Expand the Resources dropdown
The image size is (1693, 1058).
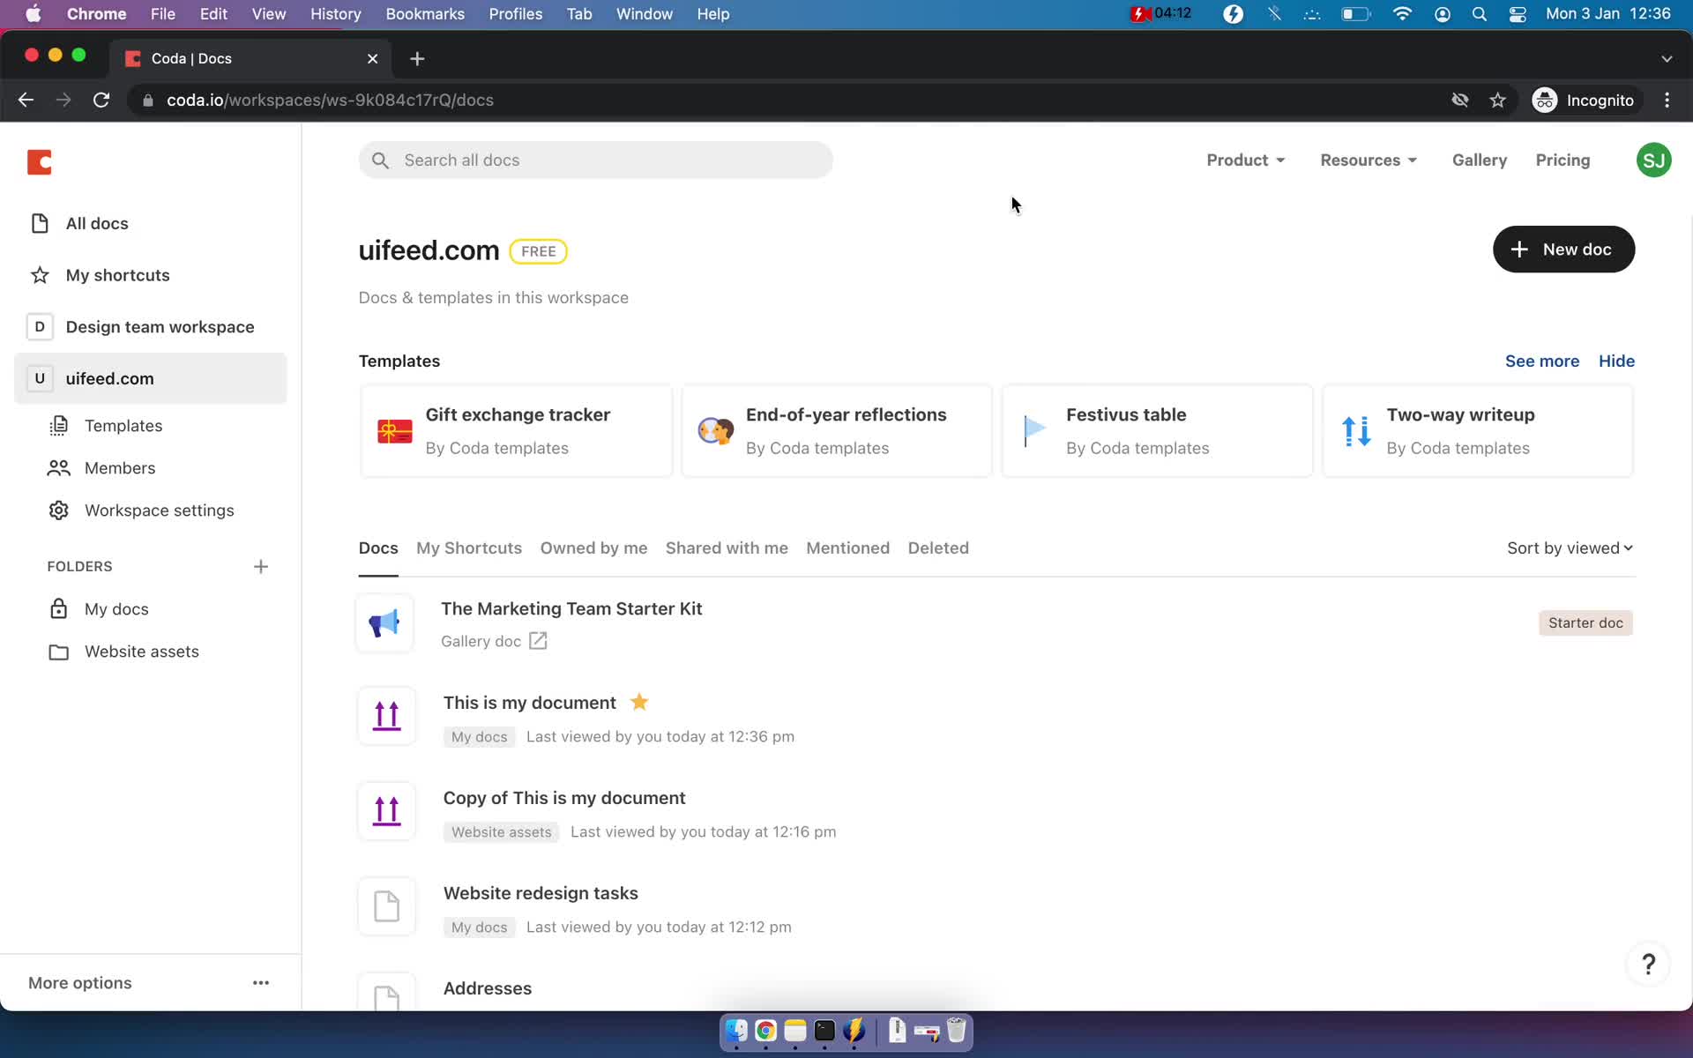(x=1369, y=160)
